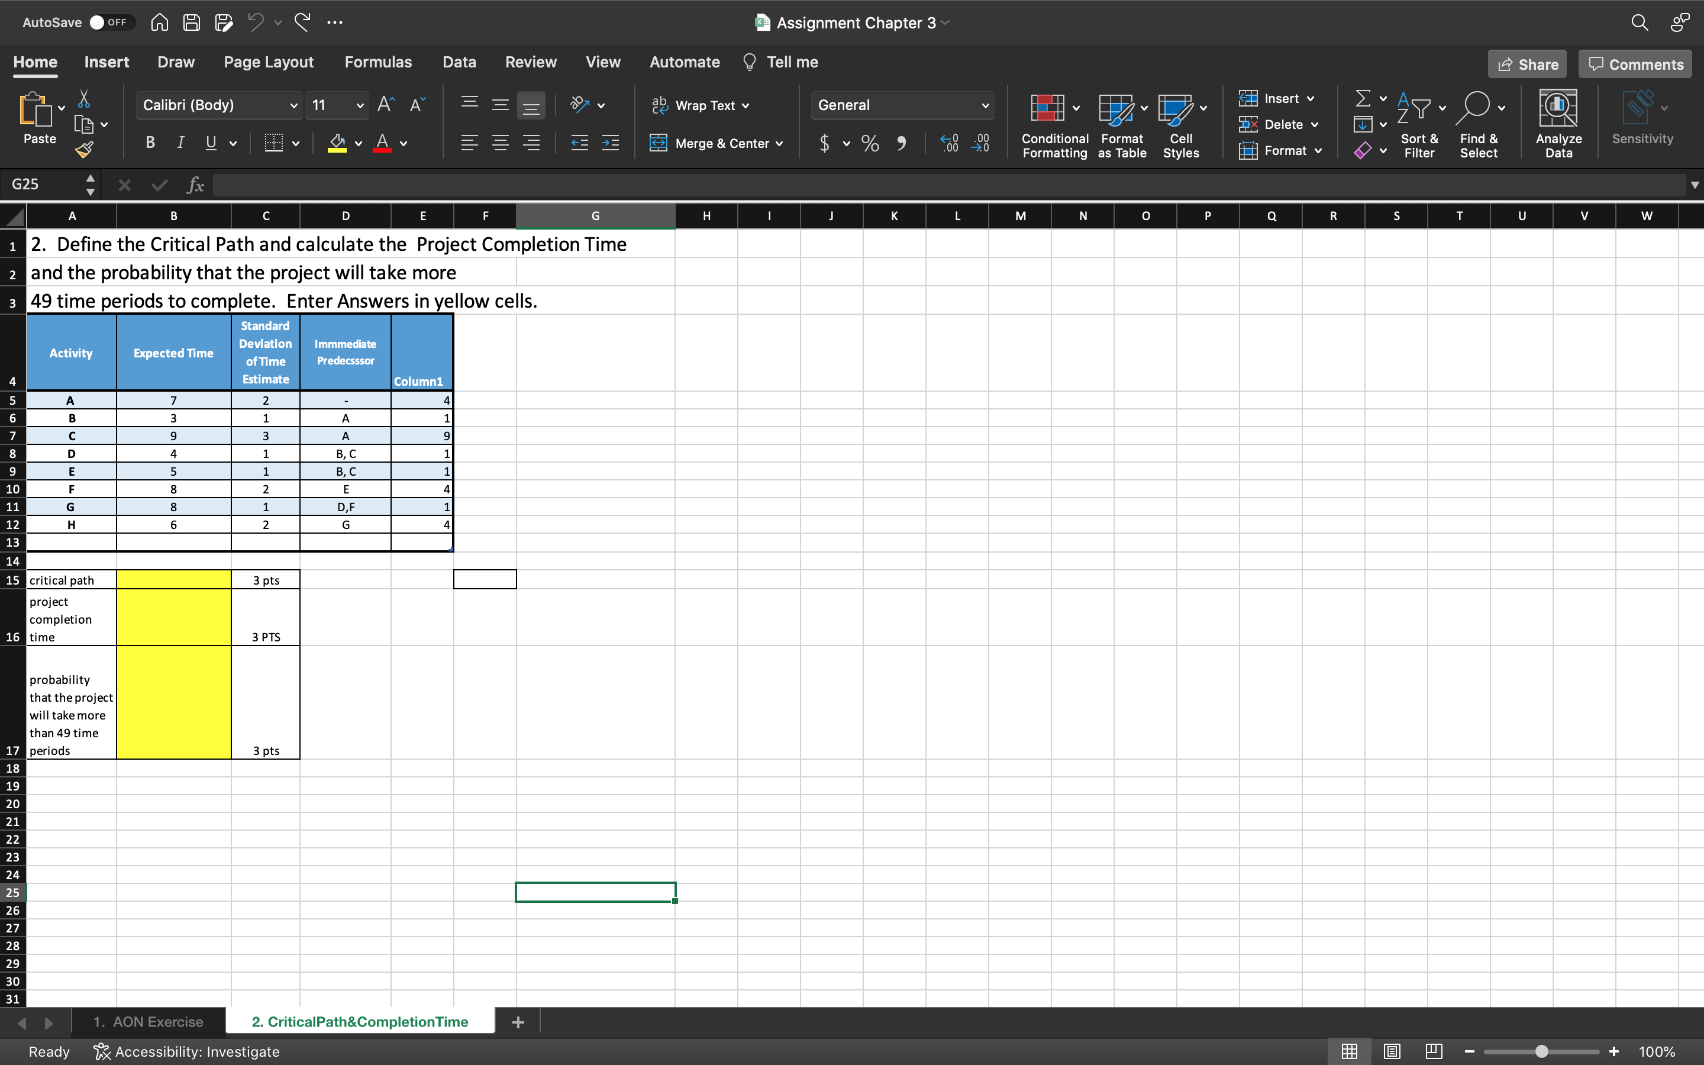This screenshot has height=1065, width=1704.
Task: Click the Share button
Action: point(1526,64)
